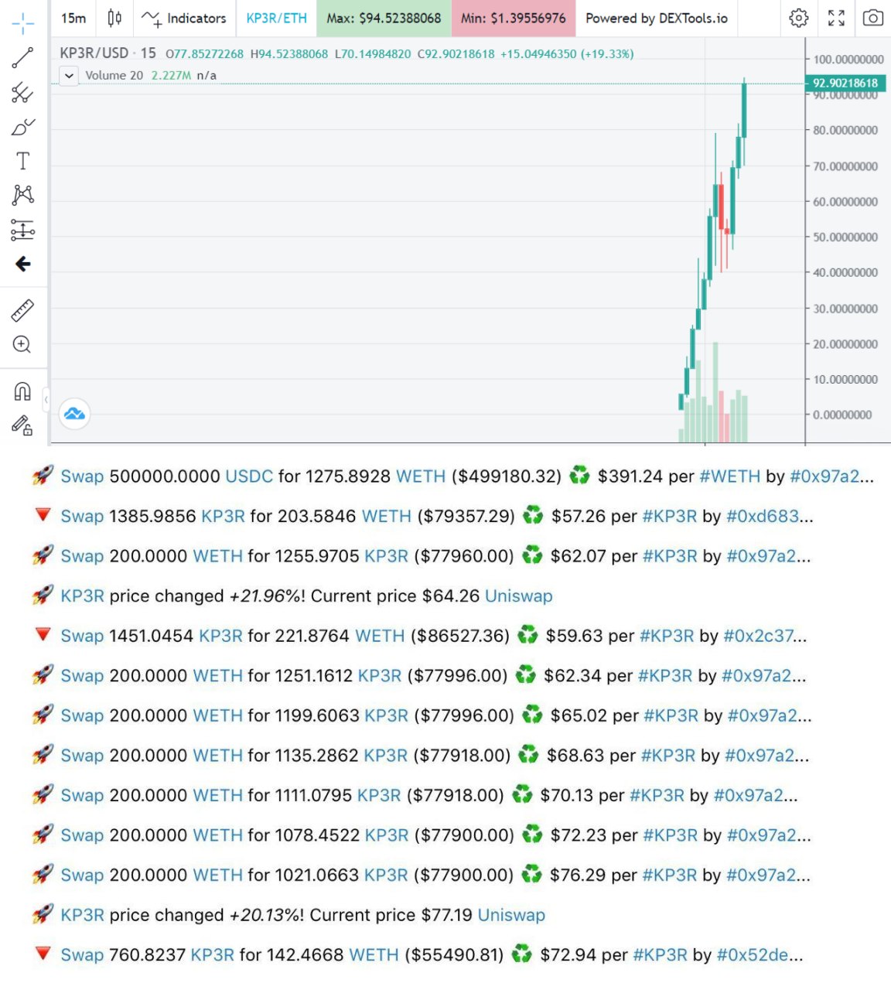Enter fullscreen chart mode
The image size is (891, 990).
[836, 18]
